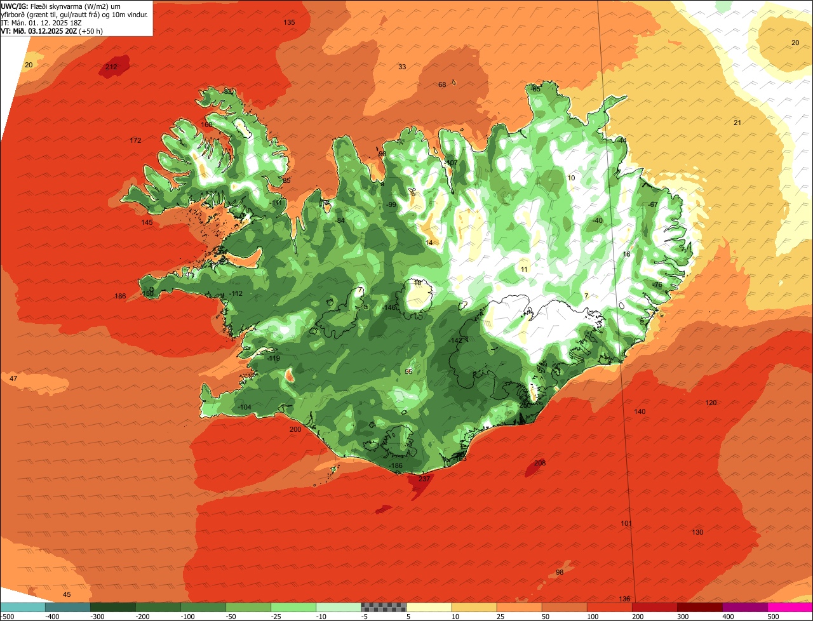Click the pale yellow legend swatch between 5 and 10
813x621 pixels.
tap(429, 606)
